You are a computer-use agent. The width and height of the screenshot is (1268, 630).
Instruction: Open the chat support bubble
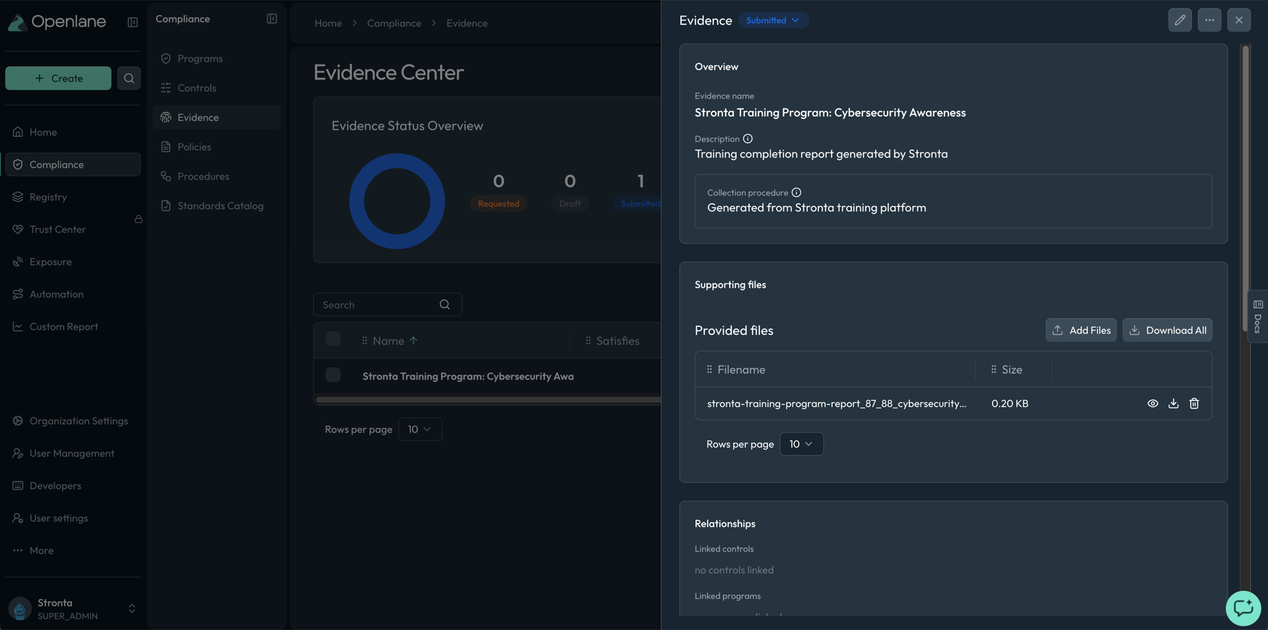click(1243, 608)
